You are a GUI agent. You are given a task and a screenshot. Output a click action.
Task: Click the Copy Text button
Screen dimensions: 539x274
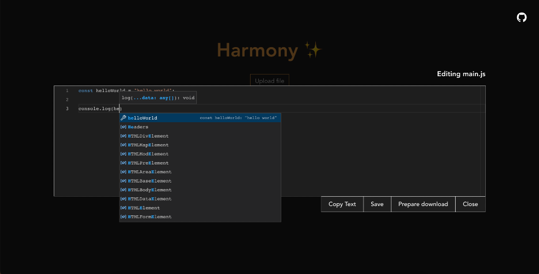coord(342,204)
